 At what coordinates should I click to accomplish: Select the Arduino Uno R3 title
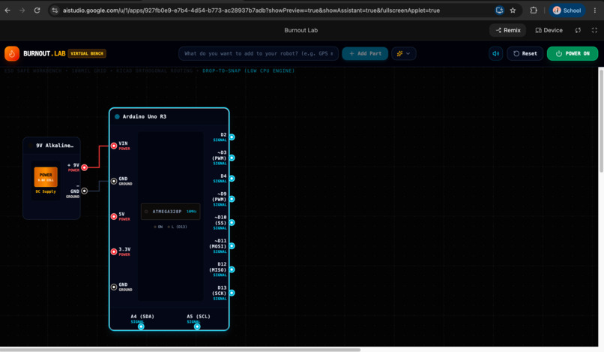pos(145,116)
